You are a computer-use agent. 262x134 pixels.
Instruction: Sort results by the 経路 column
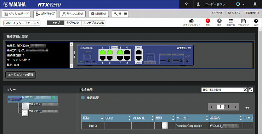[93, 118]
